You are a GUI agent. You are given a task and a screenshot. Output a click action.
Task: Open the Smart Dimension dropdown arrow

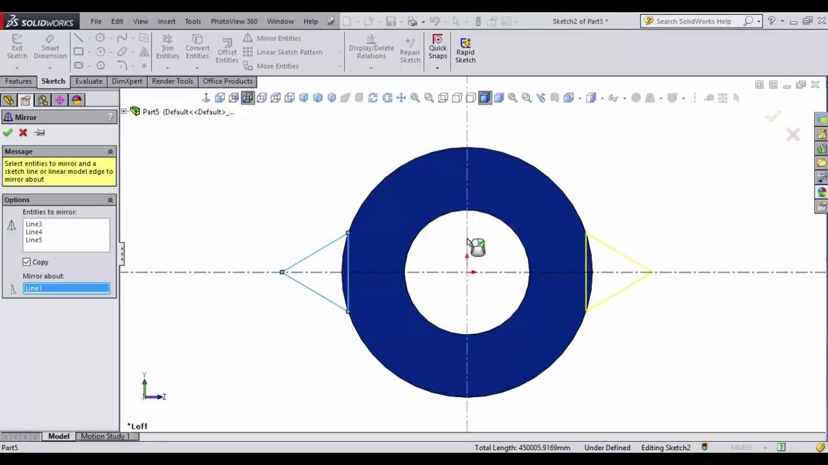[x=50, y=67]
